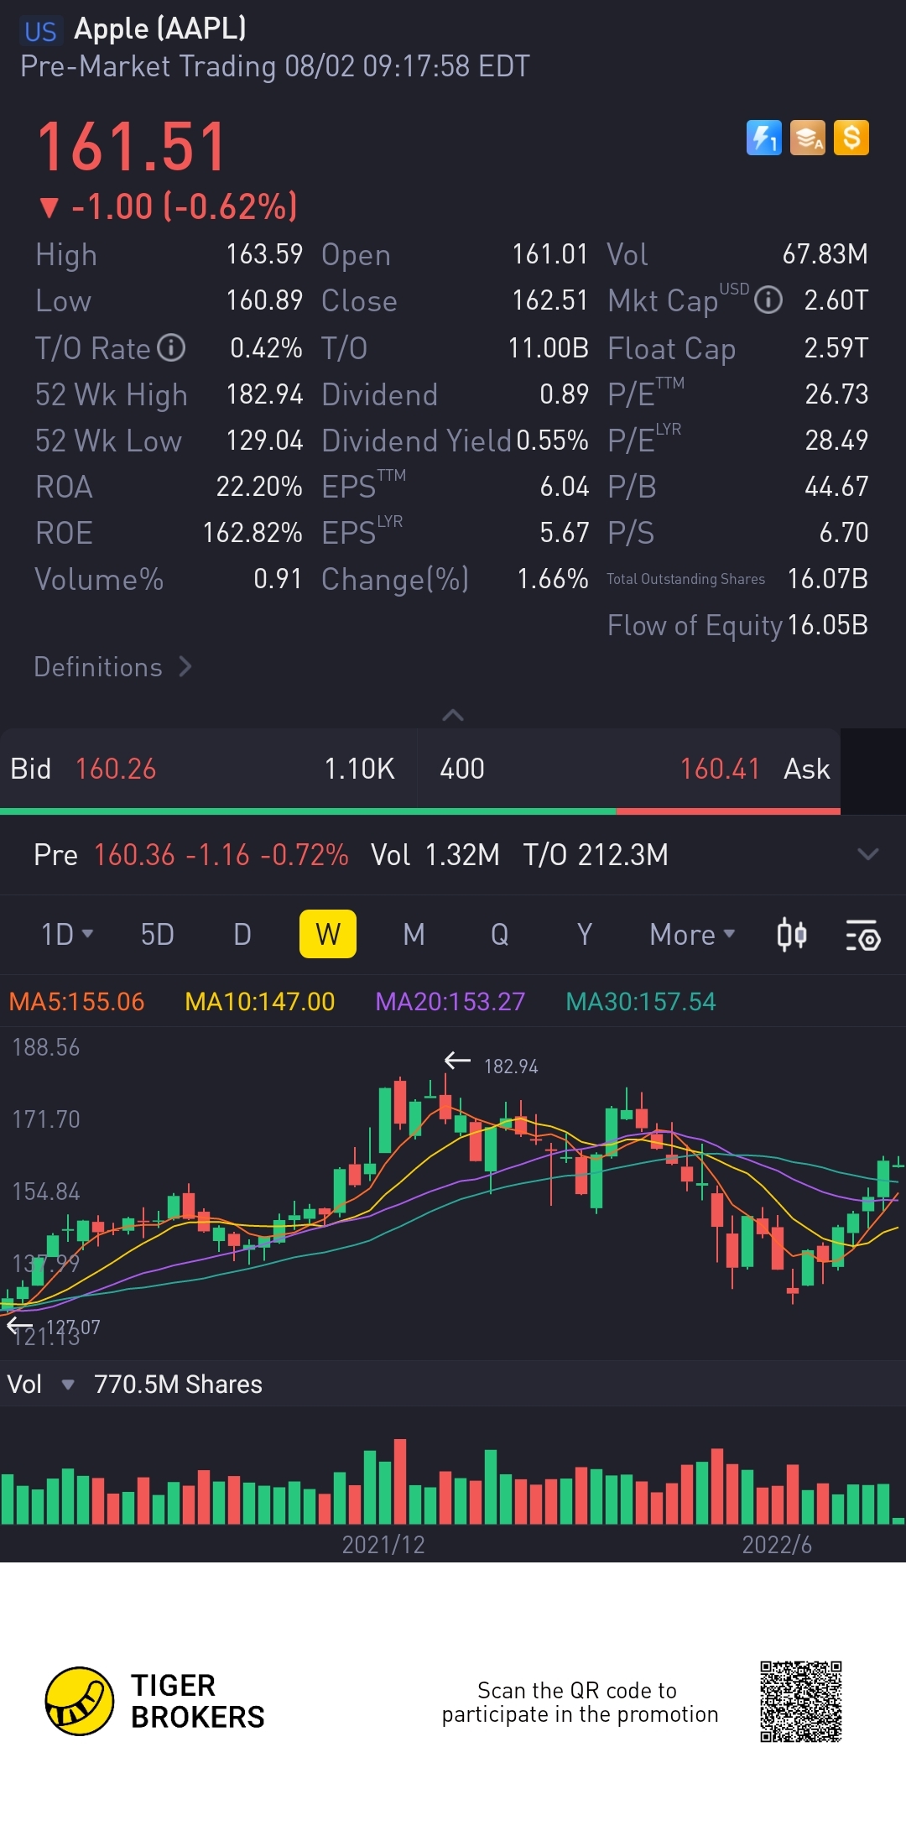Viewport: 906px width, 1841px height.
Task: Tap the pre-market price 160.36
Action: (134, 854)
